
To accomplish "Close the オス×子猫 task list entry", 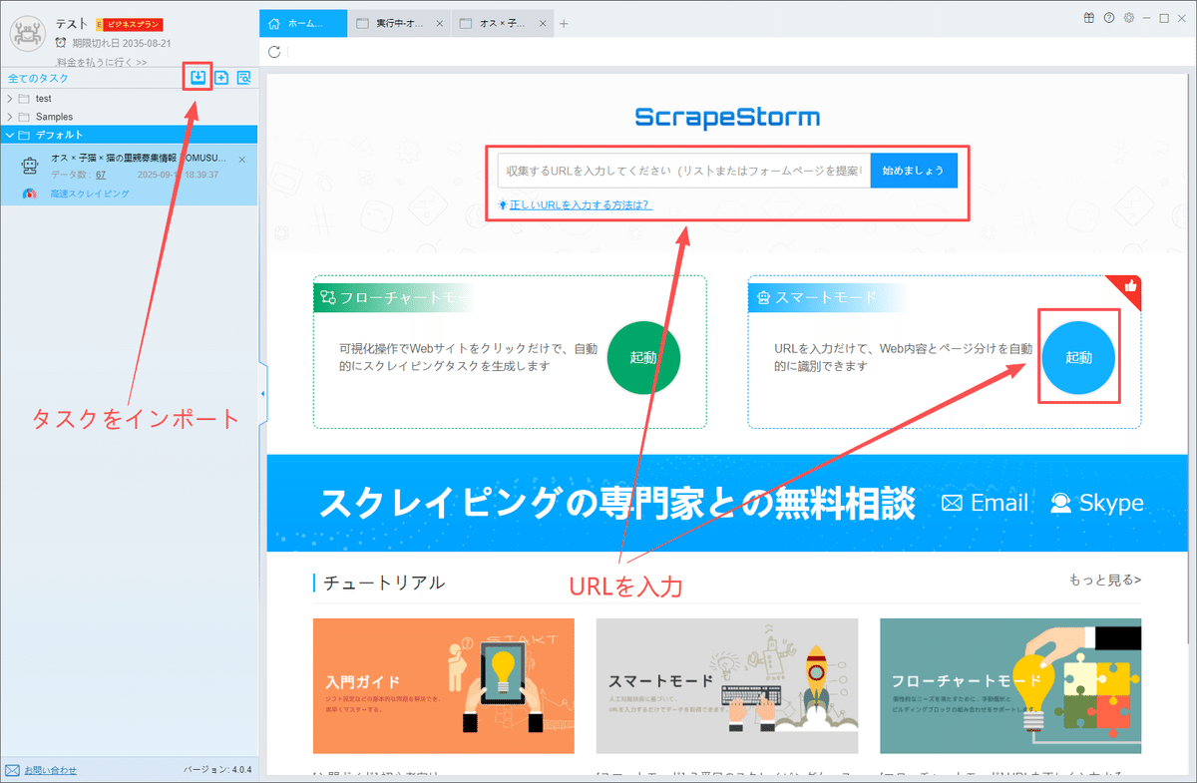I will coord(242,160).
